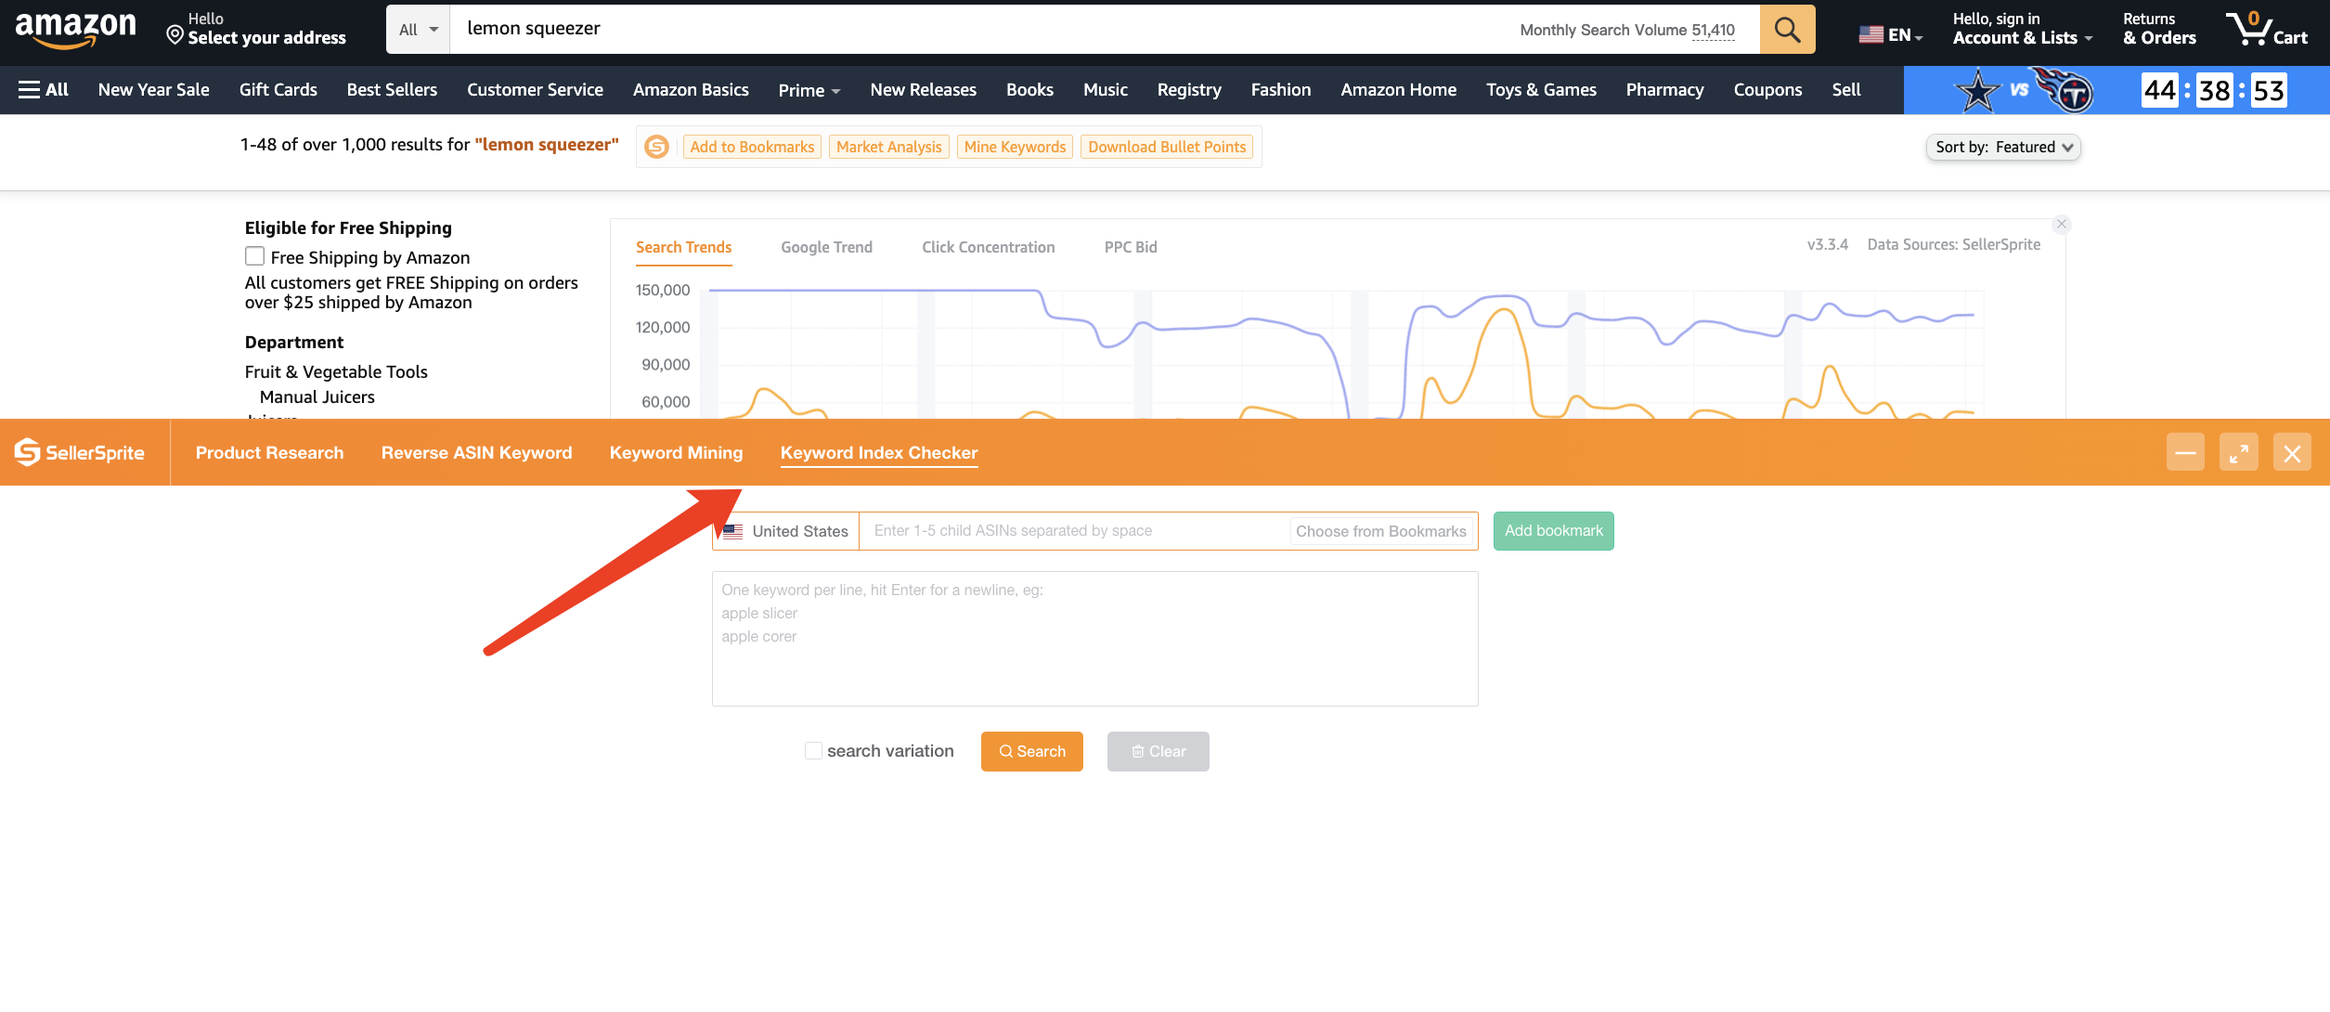Open the Pharmacy link
Viewport: 2330px width, 1012px height.
point(1664,90)
